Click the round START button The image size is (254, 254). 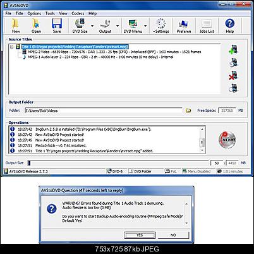(227, 140)
